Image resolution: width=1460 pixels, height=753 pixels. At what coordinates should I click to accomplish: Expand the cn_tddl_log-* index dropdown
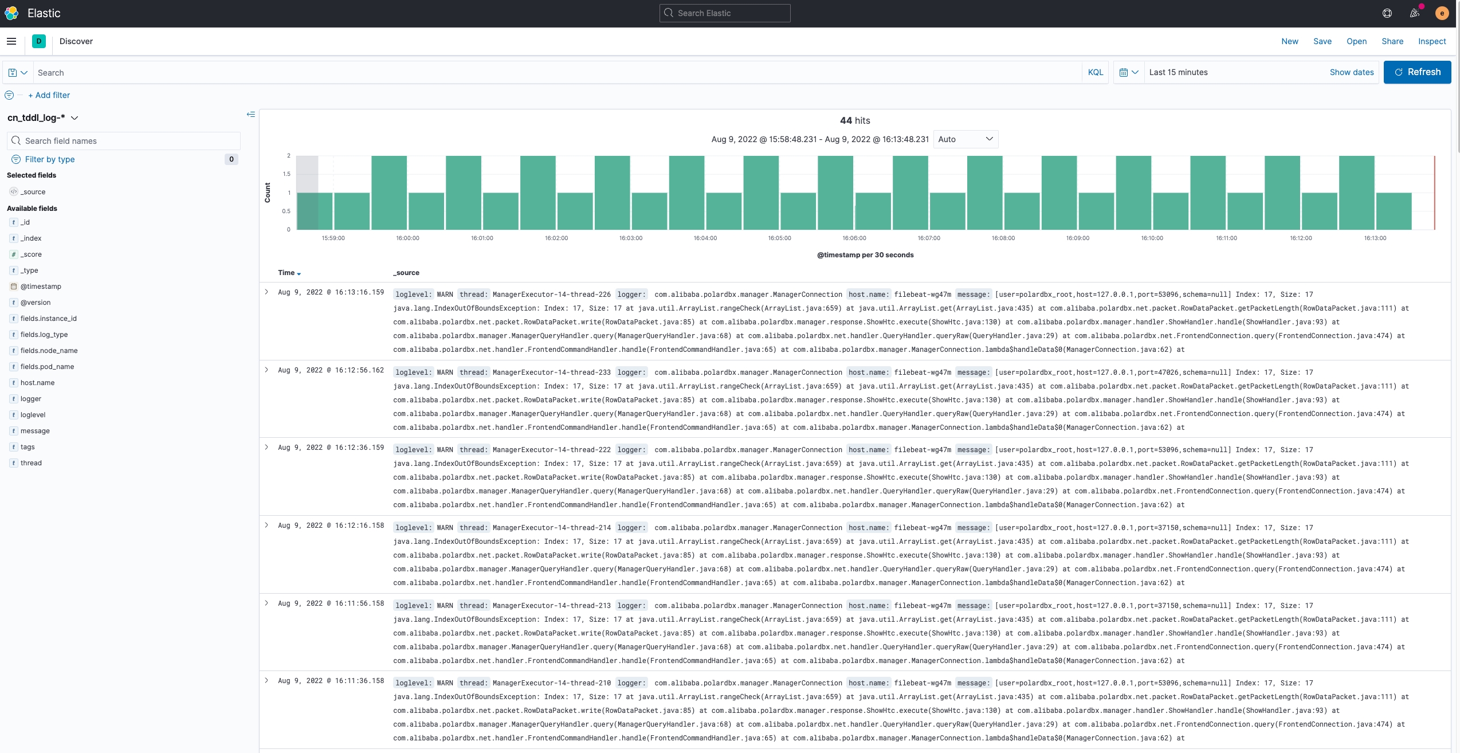point(76,117)
